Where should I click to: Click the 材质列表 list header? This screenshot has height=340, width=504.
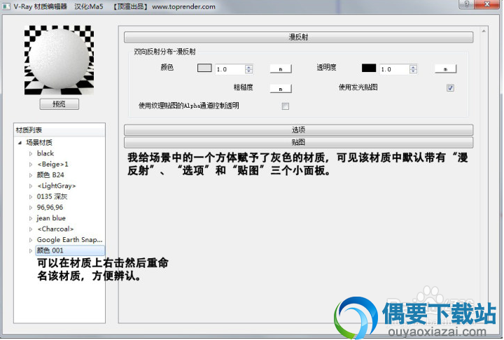coord(59,130)
